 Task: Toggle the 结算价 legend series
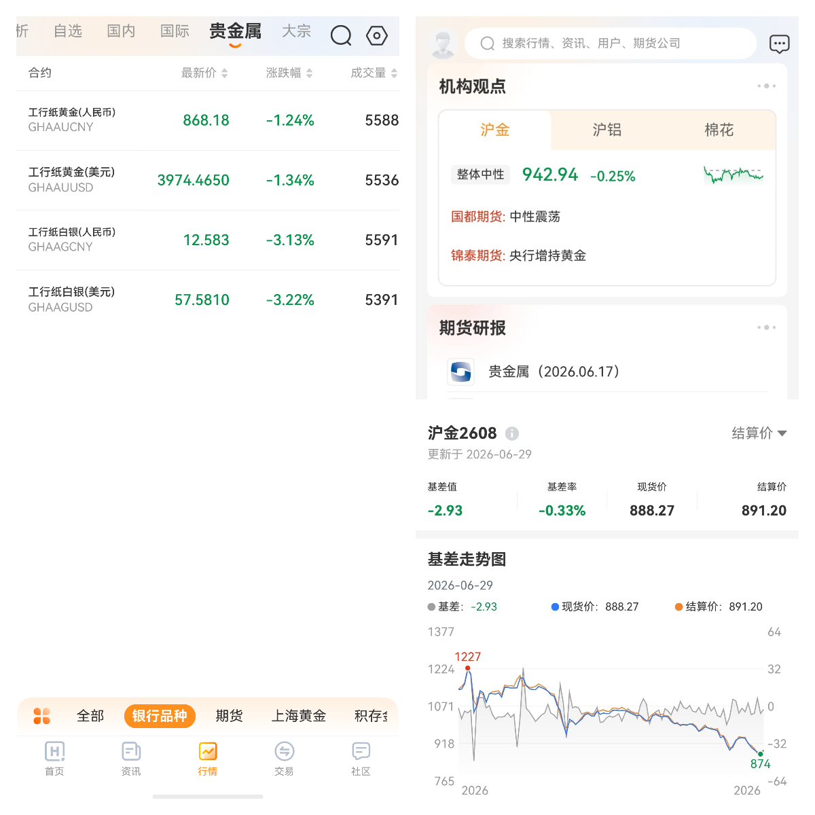pyautogui.click(x=719, y=606)
